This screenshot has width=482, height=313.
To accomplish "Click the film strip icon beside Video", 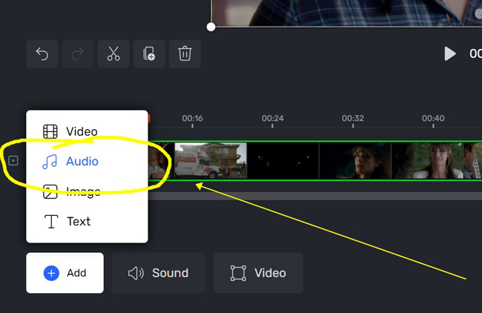I will click(50, 131).
